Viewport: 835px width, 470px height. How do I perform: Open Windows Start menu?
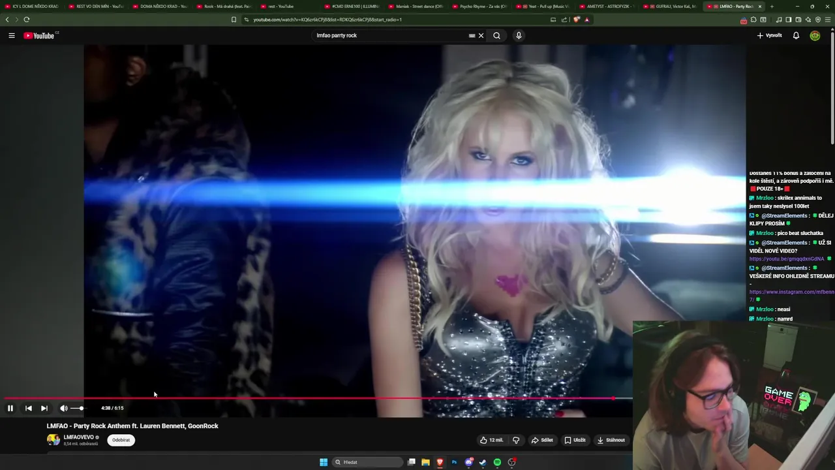coord(324,462)
